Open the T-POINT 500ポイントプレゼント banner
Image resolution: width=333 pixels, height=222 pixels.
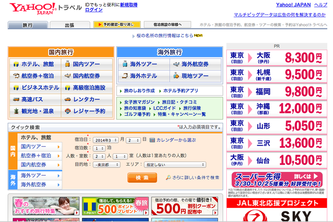[116, 206]
